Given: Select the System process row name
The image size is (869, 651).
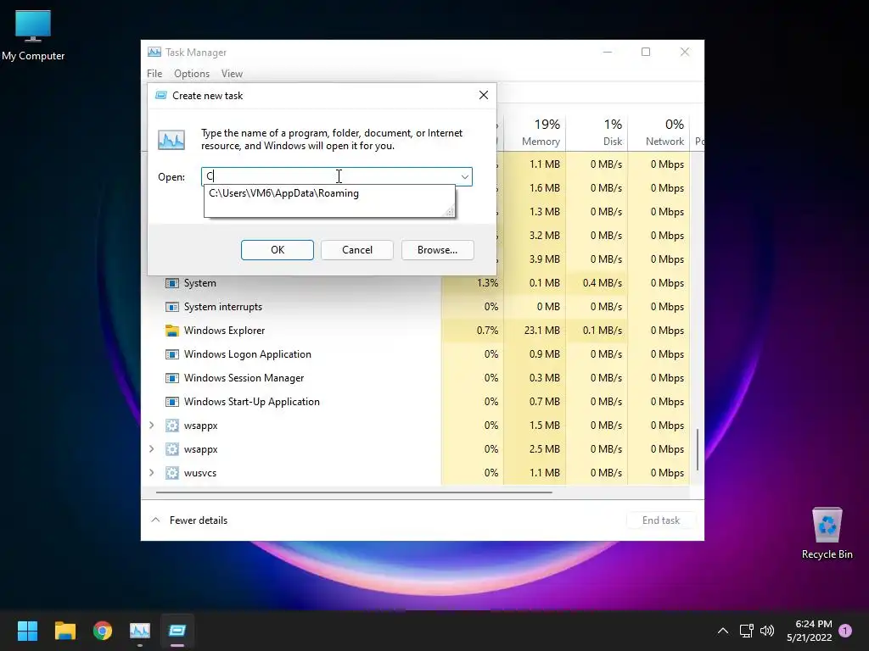Looking at the screenshot, I should (200, 283).
